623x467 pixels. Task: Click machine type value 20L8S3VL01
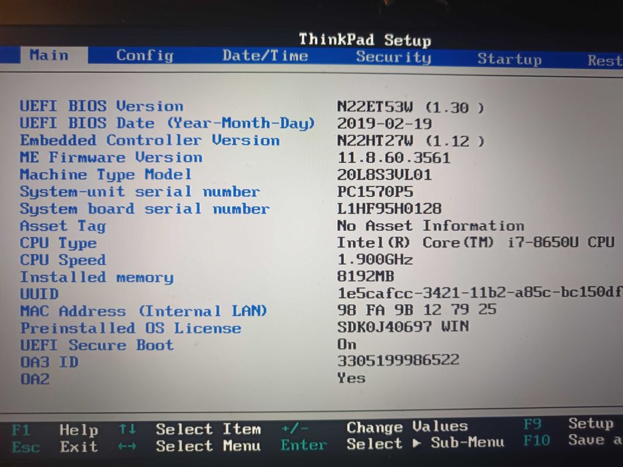(384, 175)
